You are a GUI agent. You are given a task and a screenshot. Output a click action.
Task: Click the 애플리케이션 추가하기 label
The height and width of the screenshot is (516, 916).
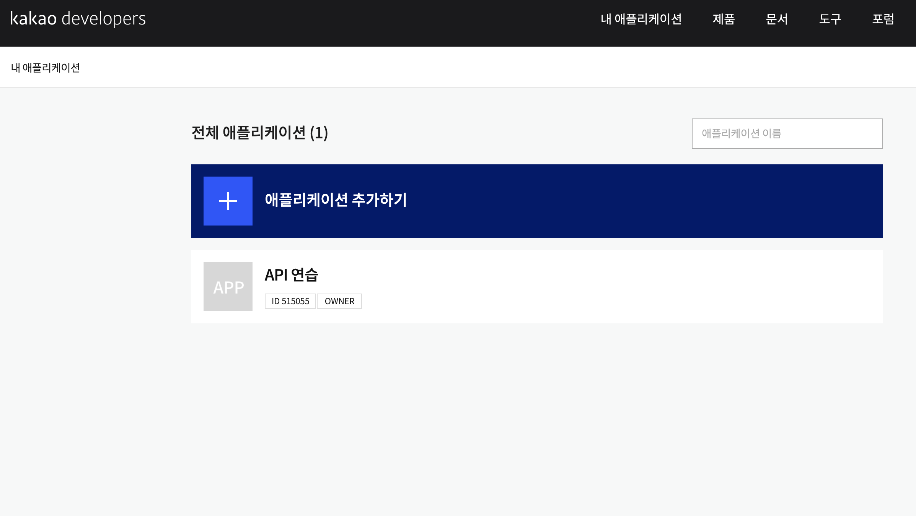336,200
